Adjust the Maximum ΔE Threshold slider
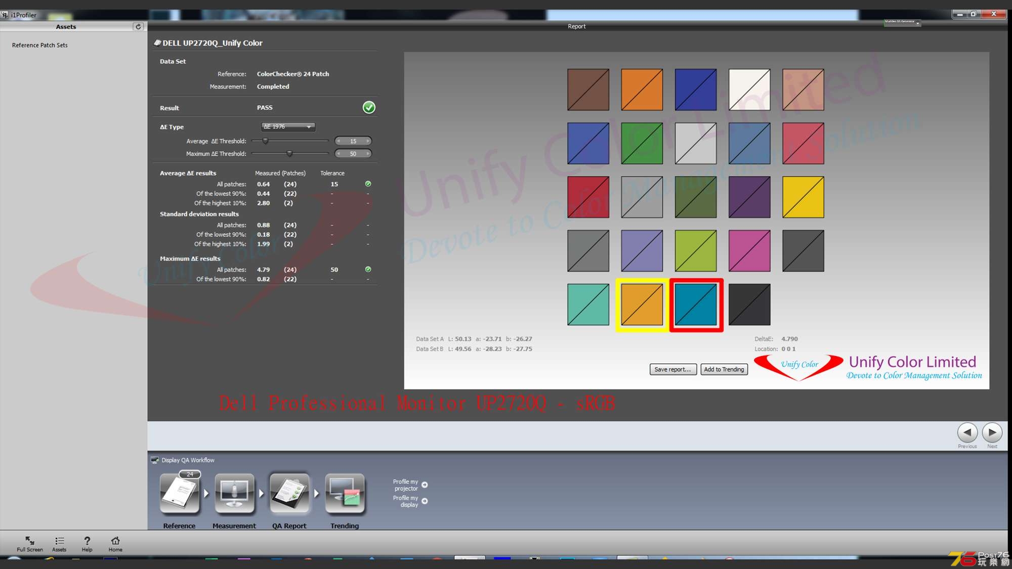The height and width of the screenshot is (569, 1012). coord(290,153)
